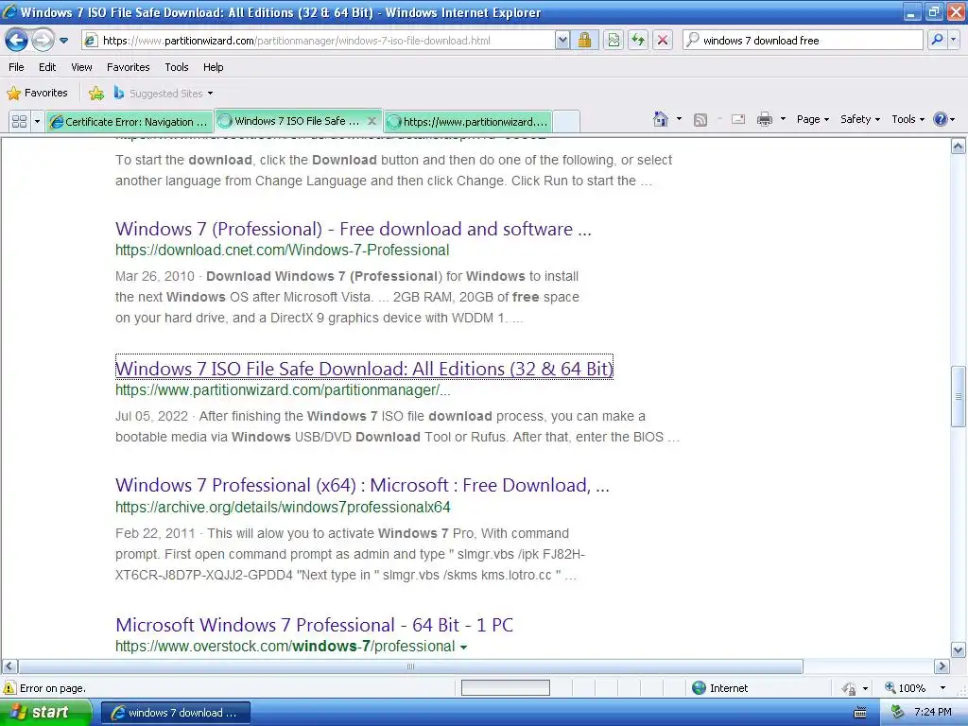Image resolution: width=968 pixels, height=726 pixels.
Task: Click the RSS Feeds icon
Action: coord(700,120)
